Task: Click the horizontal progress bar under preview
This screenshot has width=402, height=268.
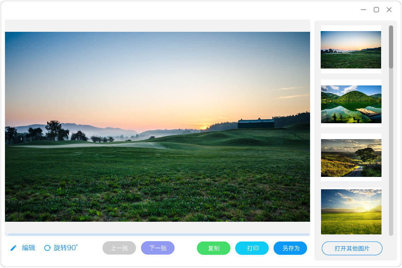Action: click(157, 234)
